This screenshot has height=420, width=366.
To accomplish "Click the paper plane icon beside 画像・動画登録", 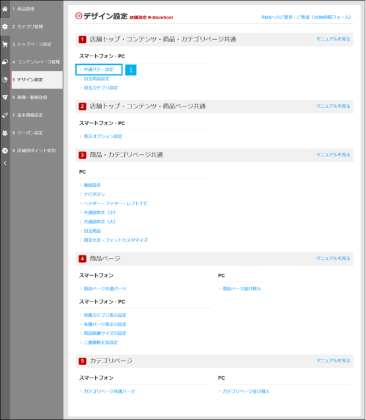I will tap(5, 97).
